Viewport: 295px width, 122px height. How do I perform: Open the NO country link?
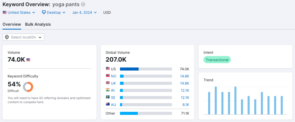point(113,76)
